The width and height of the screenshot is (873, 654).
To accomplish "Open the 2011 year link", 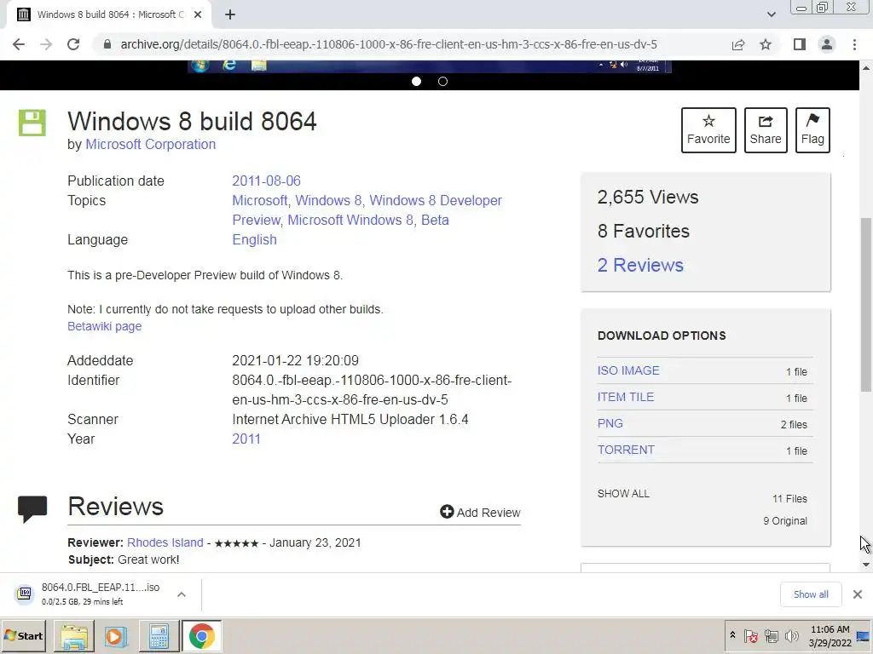I will pyautogui.click(x=246, y=439).
